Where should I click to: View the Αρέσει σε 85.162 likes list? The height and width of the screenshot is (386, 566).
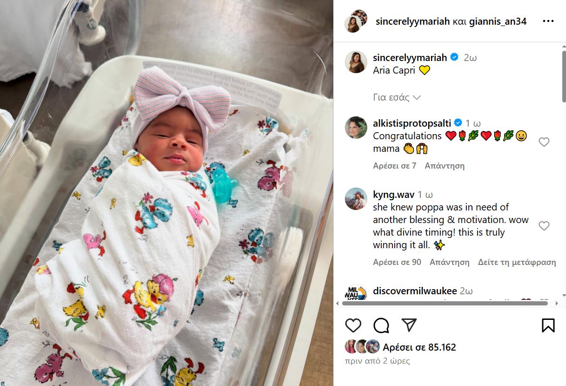[x=419, y=347]
